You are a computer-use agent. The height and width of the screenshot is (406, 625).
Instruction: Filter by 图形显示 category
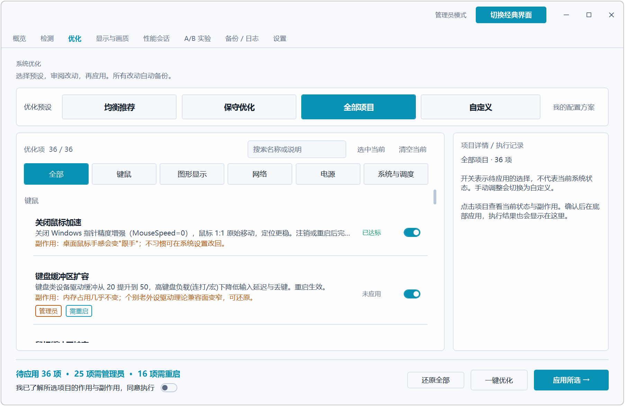click(192, 174)
